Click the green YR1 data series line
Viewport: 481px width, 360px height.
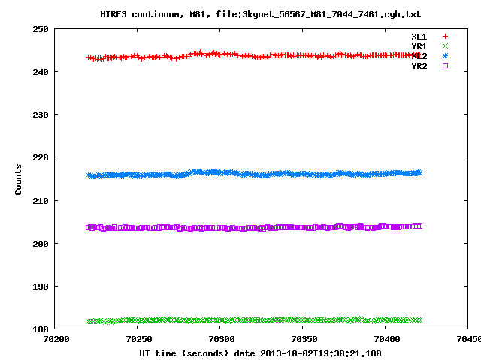(254, 320)
